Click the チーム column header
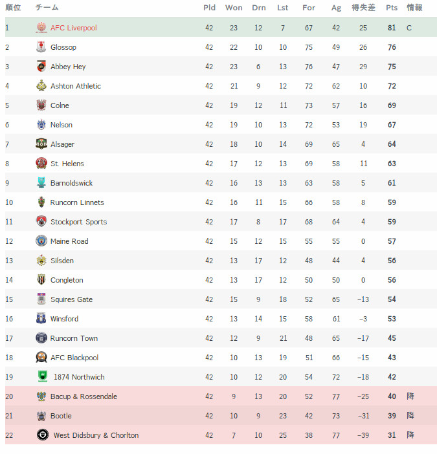This screenshot has width=437, height=454. point(47,8)
